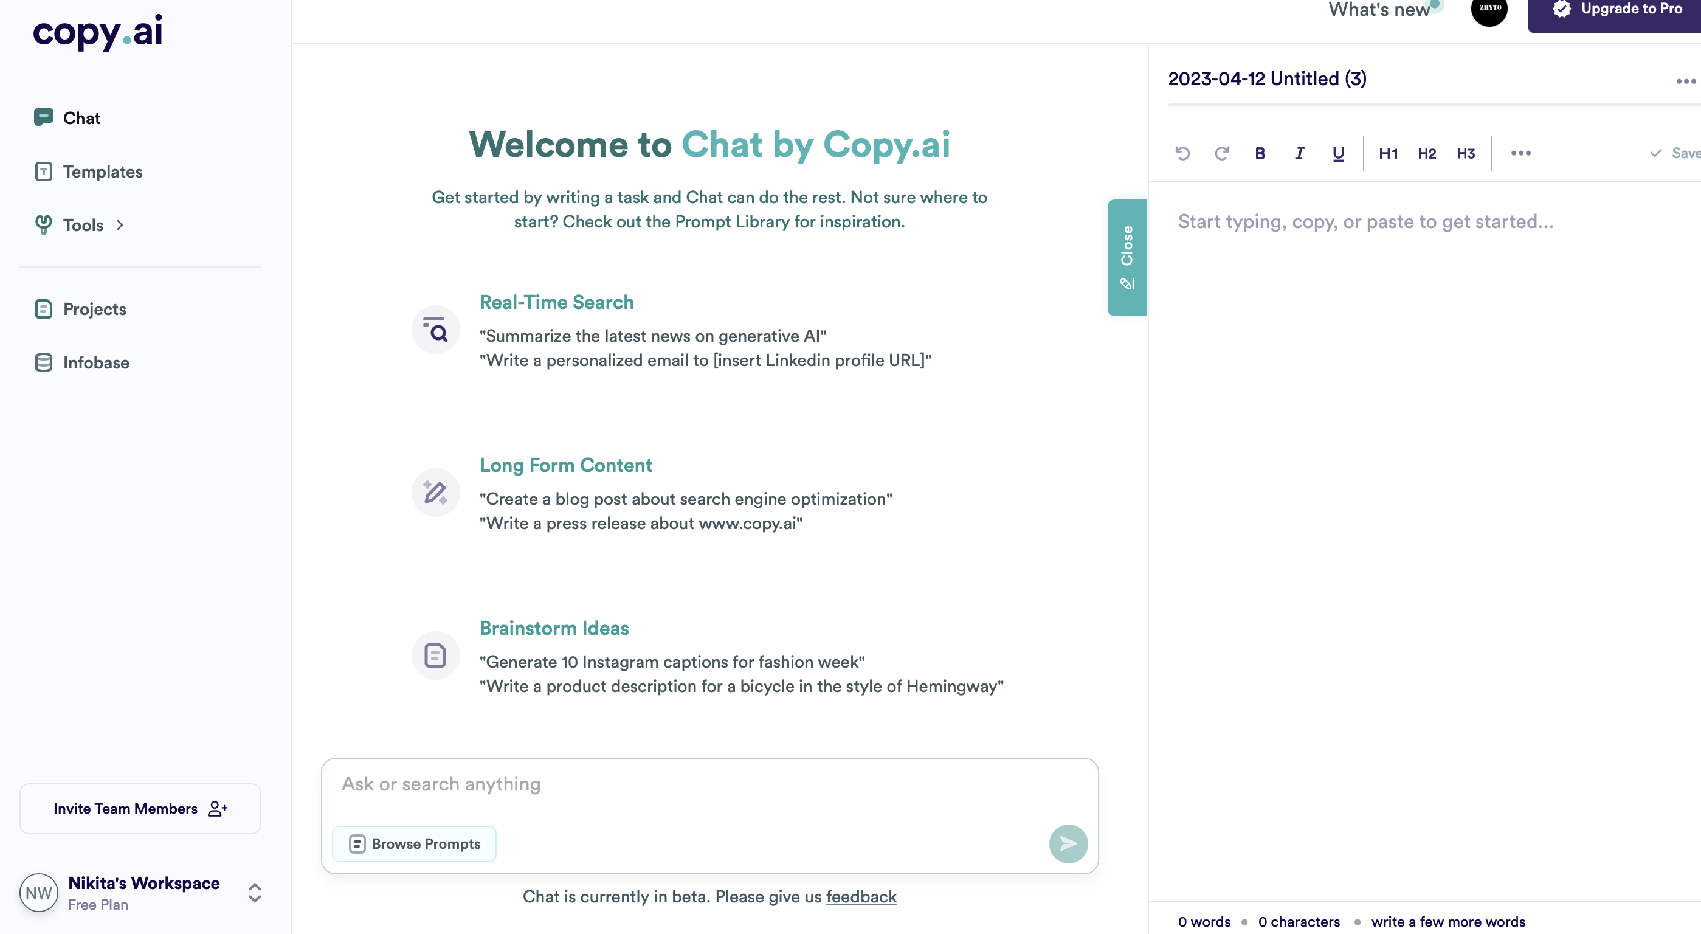Send the chat message with the arrow icon
Viewport: 1701px width, 934px height.
coord(1068,843)
